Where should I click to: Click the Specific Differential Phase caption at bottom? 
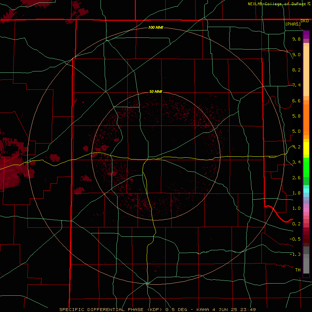click(157, 310)
